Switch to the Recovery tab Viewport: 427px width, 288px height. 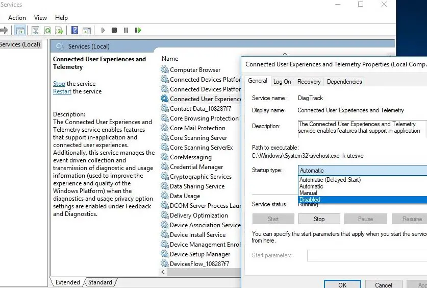click(309, 82)
